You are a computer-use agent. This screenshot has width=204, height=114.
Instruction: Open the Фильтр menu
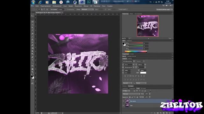86,6
